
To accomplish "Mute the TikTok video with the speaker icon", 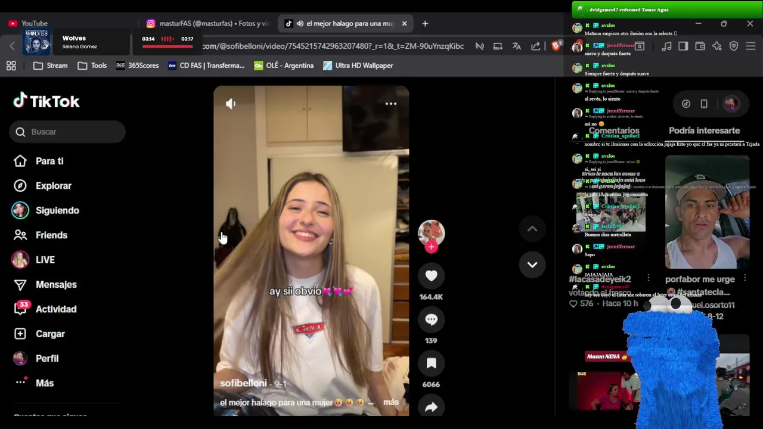I will point(231,104).
